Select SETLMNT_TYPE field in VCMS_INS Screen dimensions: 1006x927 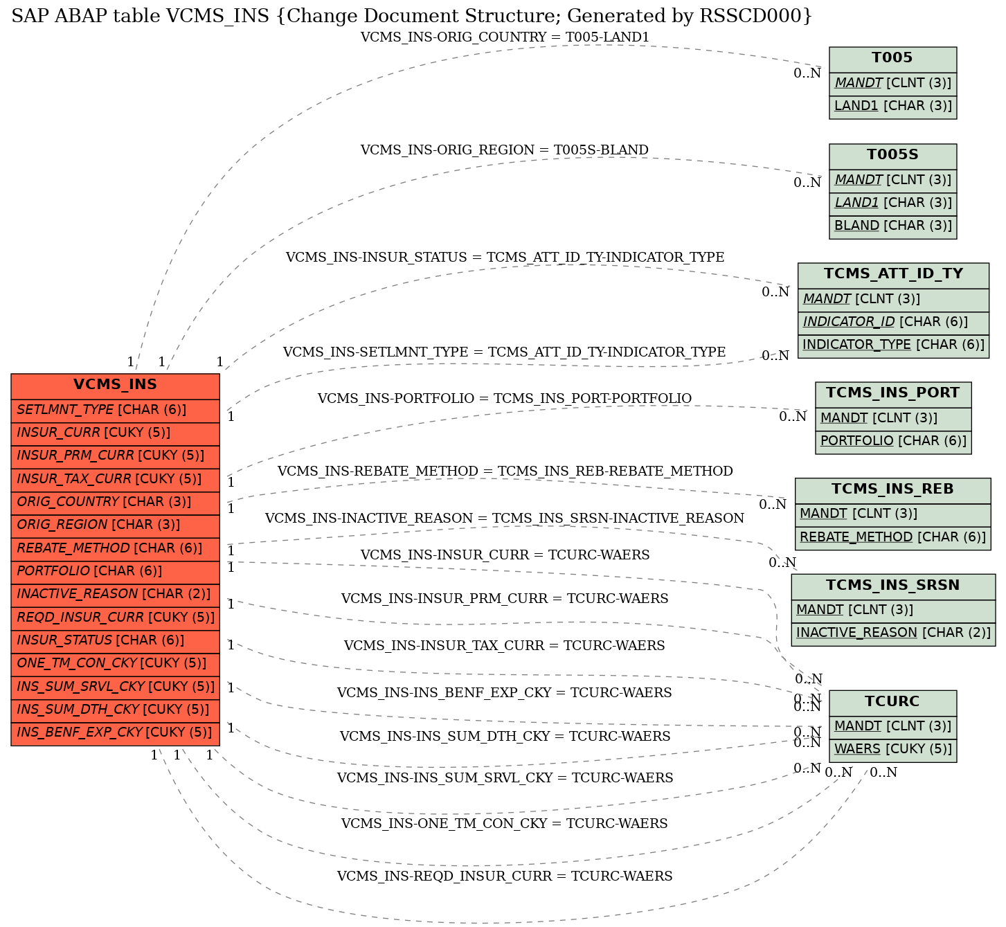[115, 411]
